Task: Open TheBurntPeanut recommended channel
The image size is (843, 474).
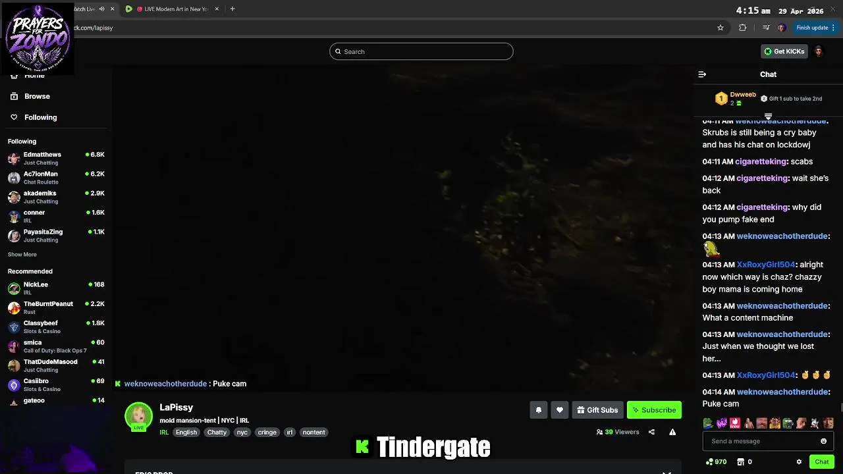Action: pyautogui.click(x=56, y=307)
